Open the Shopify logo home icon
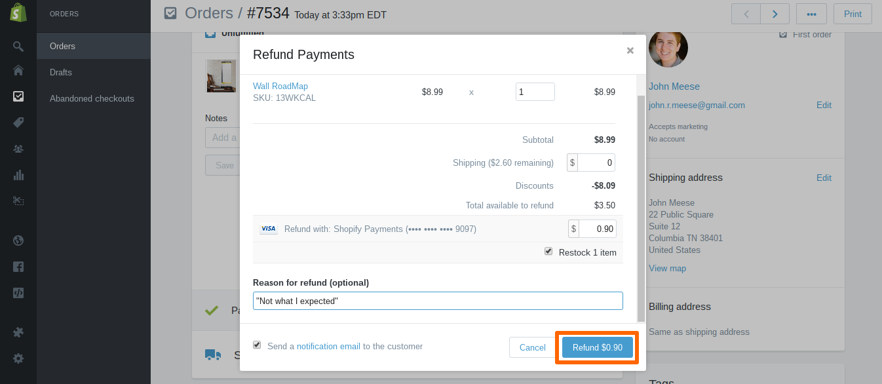 (x=18, y=13)
